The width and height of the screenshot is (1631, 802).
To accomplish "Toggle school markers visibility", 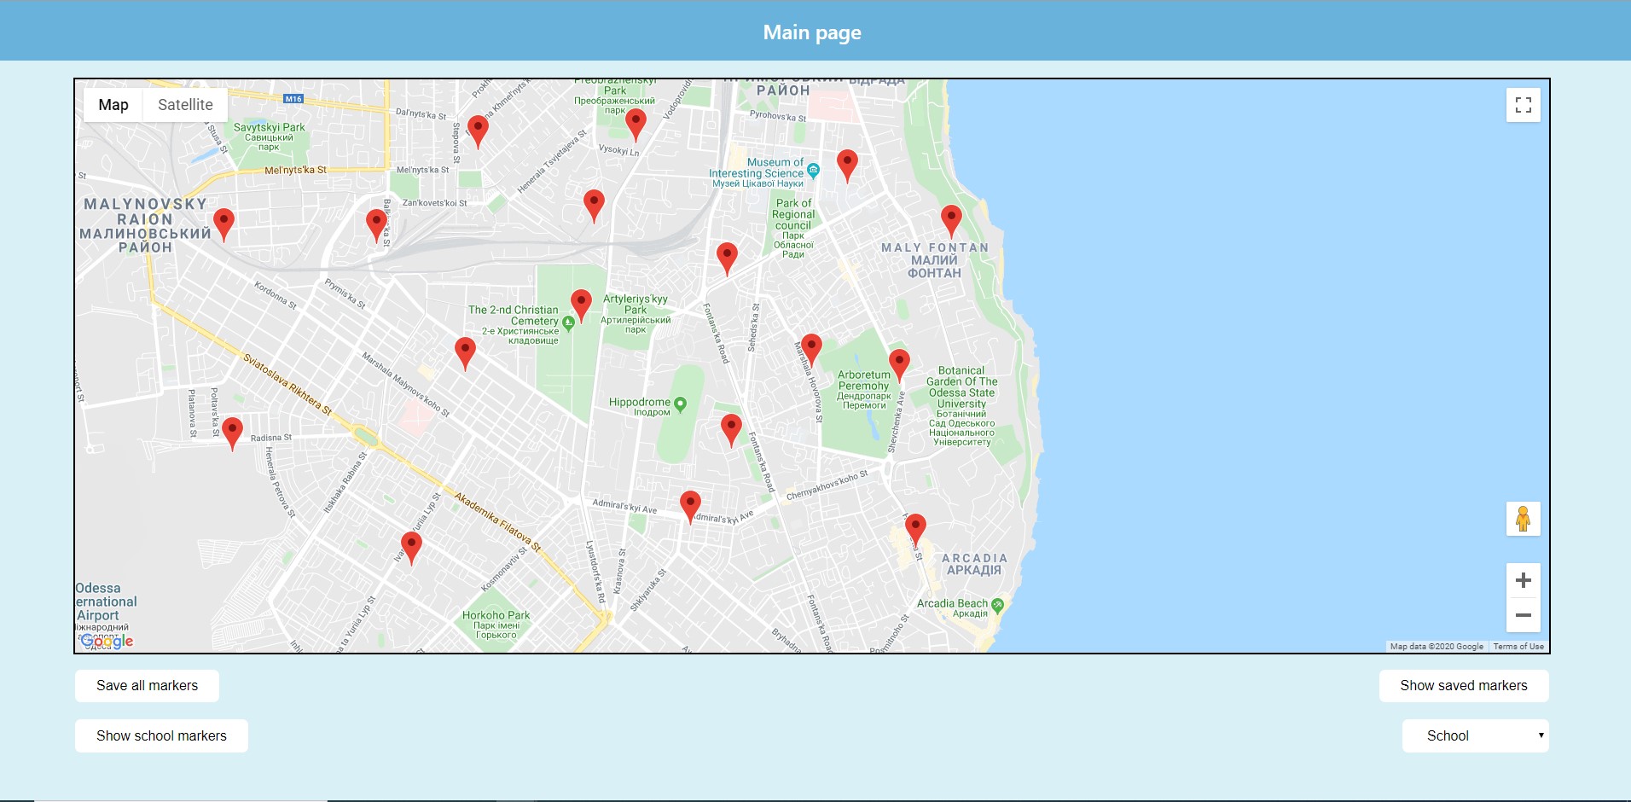I will (161, 735).
